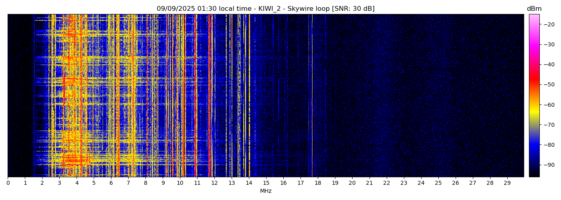Click the 7 MHz x-axis tick label
The height and width of the screenshot is (200, 561).
coord(128,183)
